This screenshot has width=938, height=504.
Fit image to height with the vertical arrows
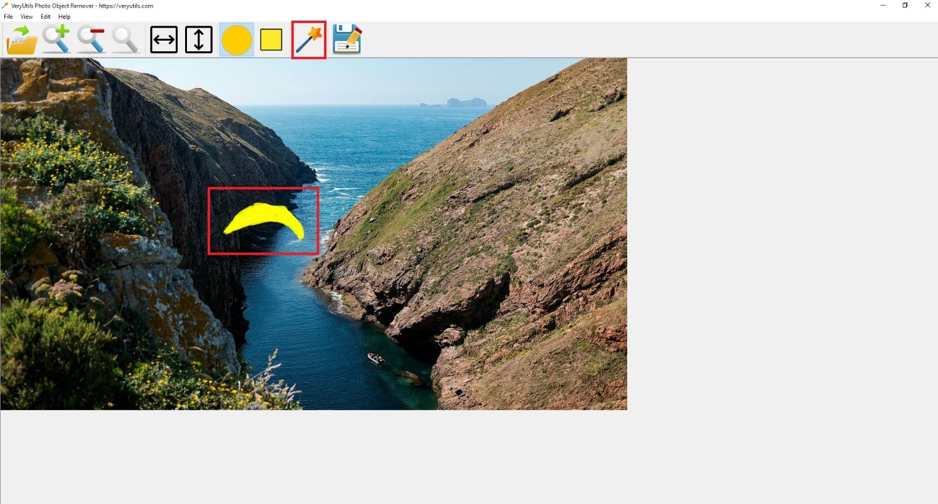(199, 39)
